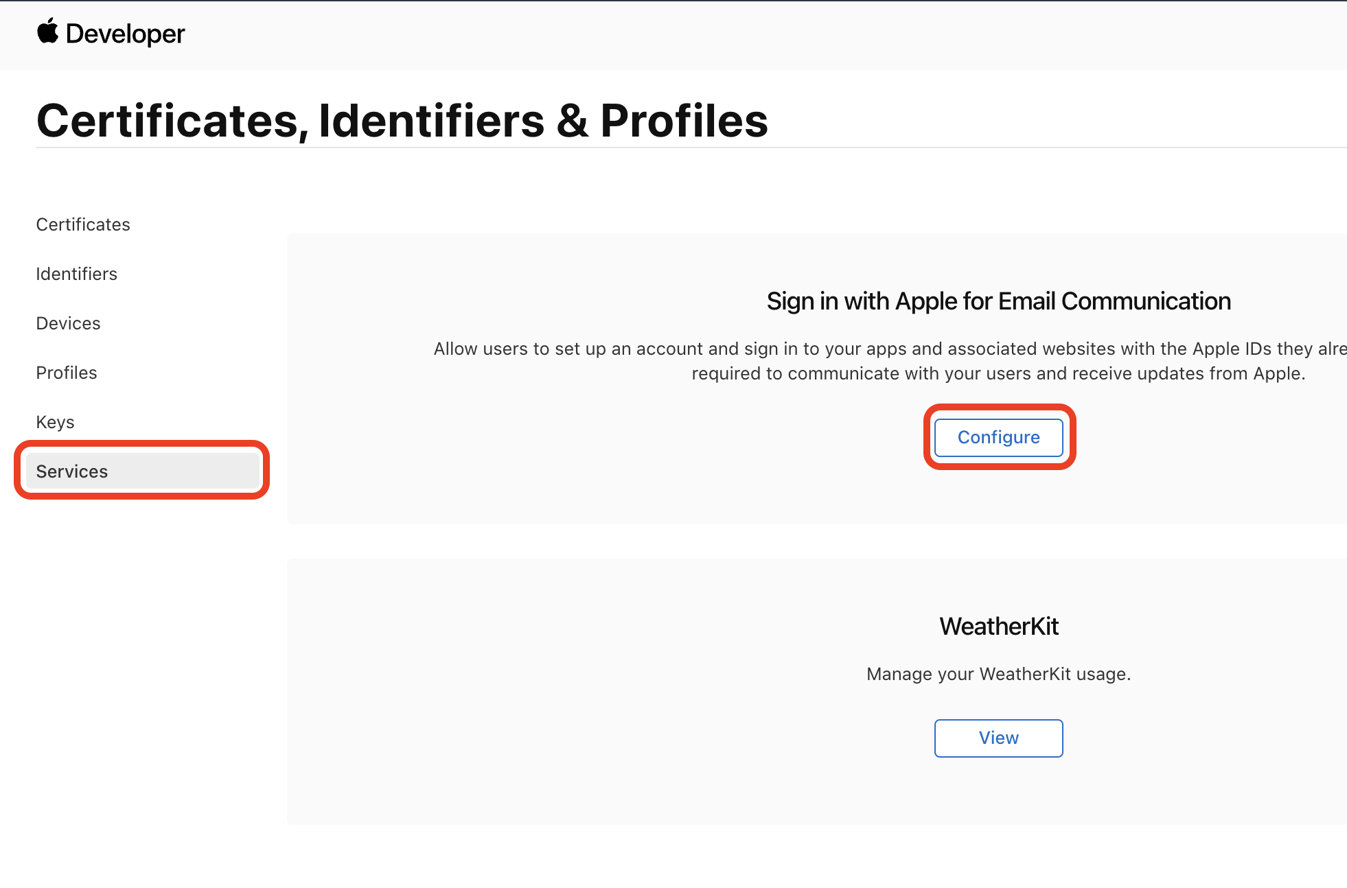Click the Certificates, Identifiers & Profiles page title

click(x=402, y=121)
